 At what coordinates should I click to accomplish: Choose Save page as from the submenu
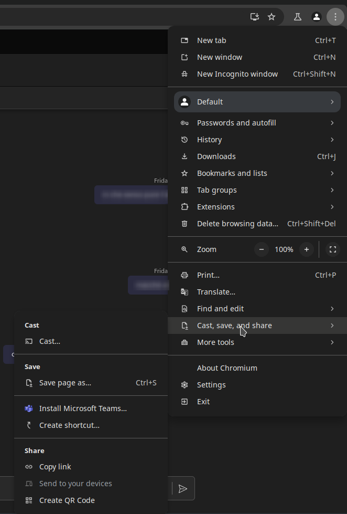click(x=65, y=383)
